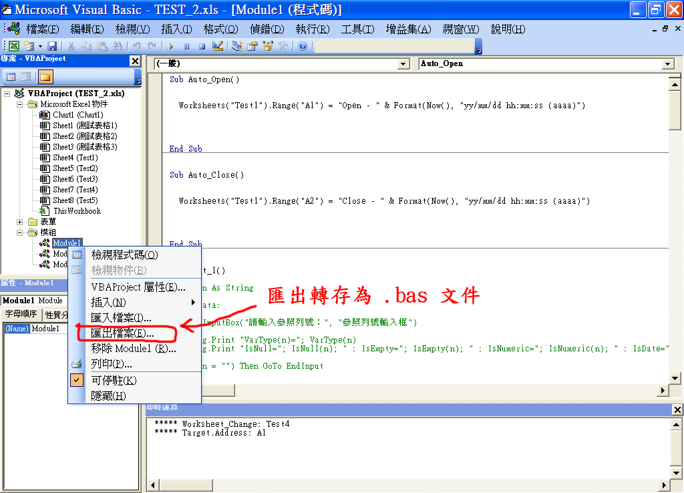Choose 列印(P) from context menu
Screen dimensions: 684x493
[x=135, y=364]
